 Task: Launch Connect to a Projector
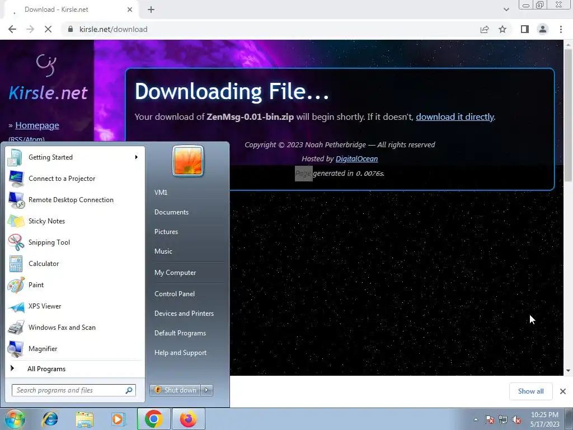75,179
